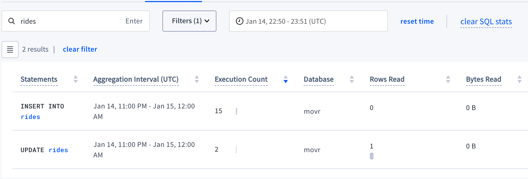
Task: Click clear SQL stats link
Action: pos(486,22)
